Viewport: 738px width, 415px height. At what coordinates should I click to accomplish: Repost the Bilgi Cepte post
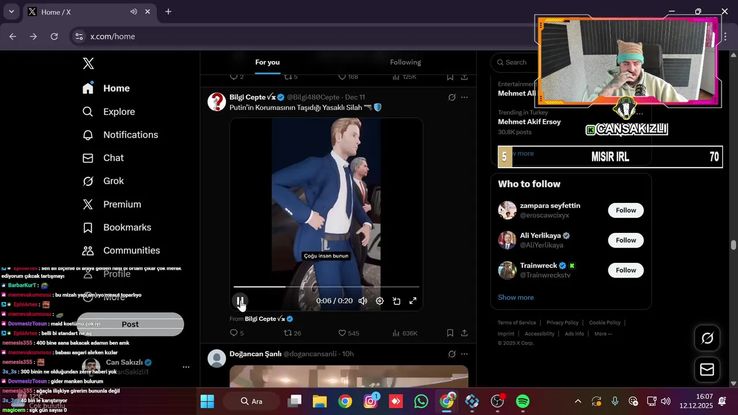[x=292, y=333]
